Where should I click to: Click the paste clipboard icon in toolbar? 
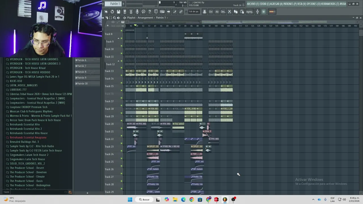click(242, 12)
